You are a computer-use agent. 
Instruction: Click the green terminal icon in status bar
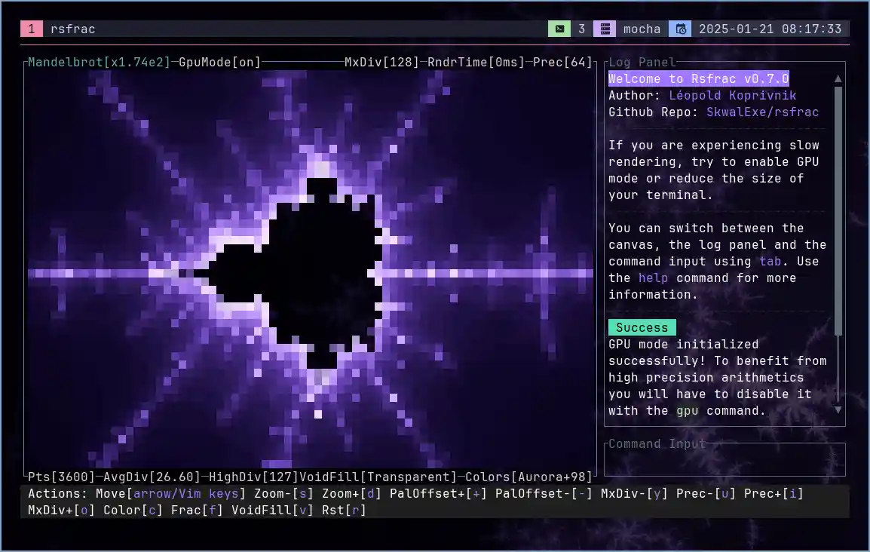pos(559,29)
